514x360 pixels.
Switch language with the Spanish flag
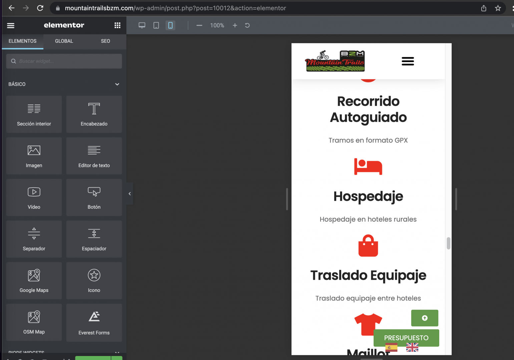391,347
